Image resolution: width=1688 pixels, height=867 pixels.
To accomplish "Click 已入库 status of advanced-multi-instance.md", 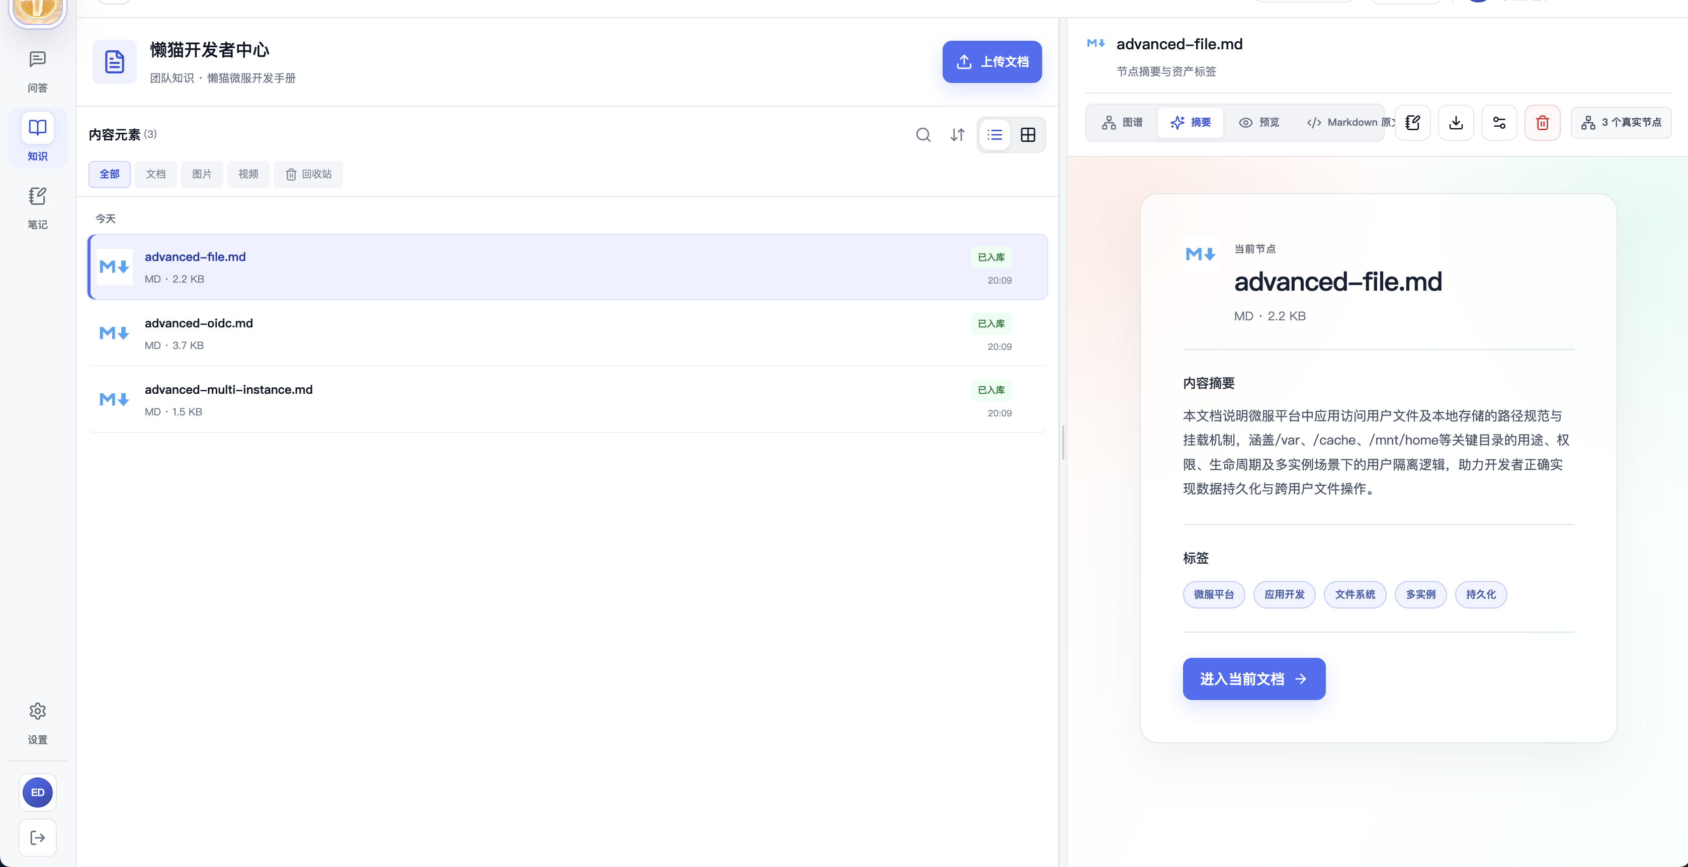I will [991, 390].
